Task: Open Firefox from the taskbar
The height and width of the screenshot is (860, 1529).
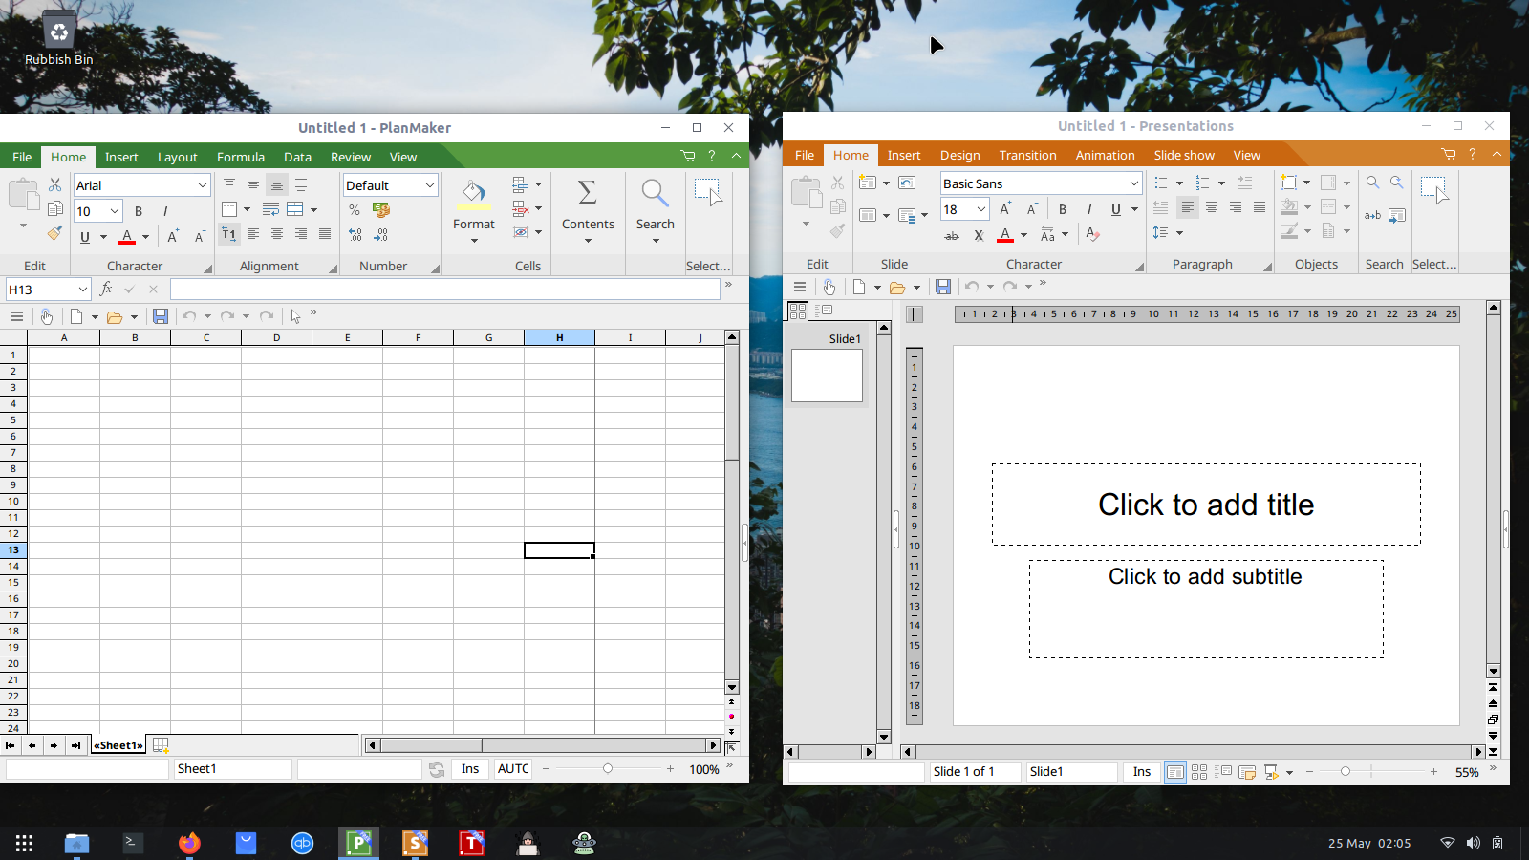Action: 189,843
